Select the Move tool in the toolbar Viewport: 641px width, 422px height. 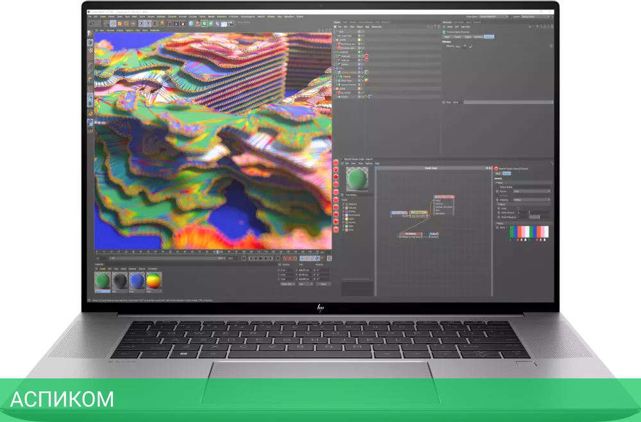[113, 23]
